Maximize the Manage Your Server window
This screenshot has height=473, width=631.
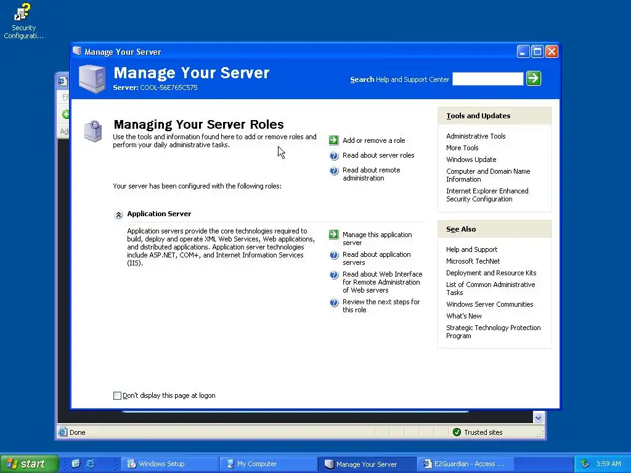pyautogui.click(x=537, y=52)
